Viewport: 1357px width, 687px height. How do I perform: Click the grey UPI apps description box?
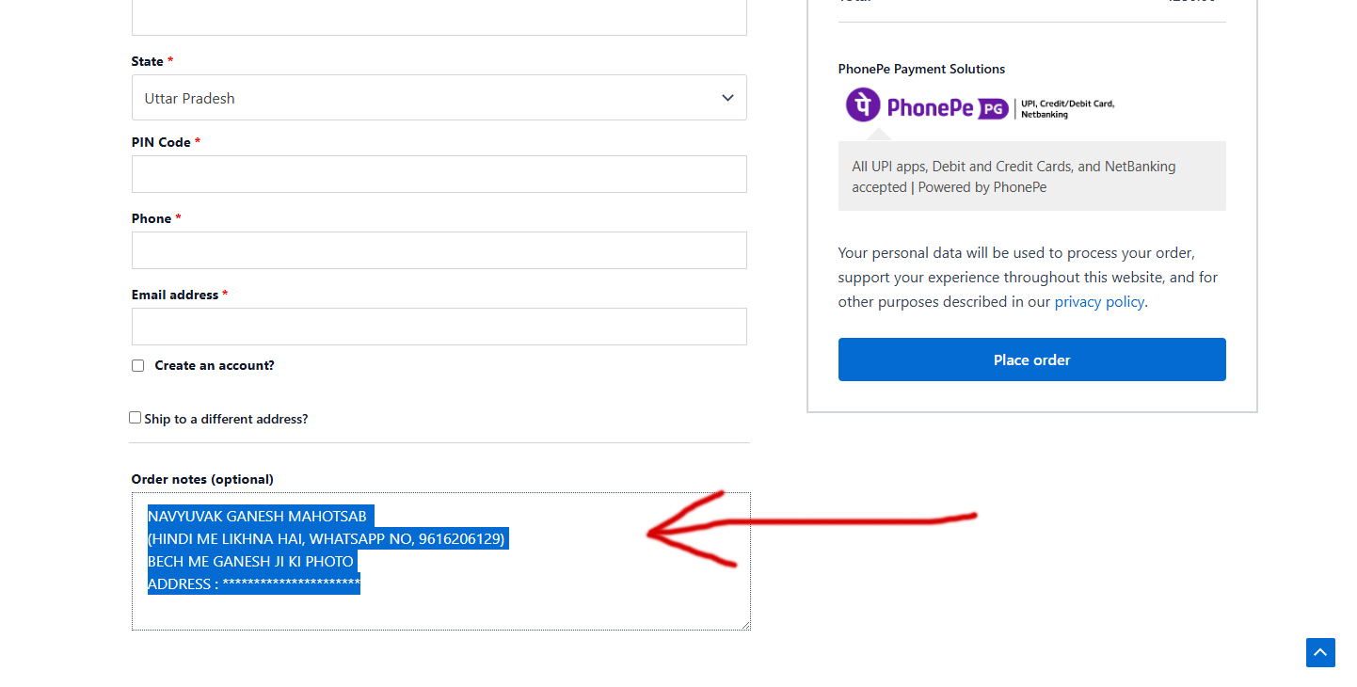point(1031,176)
